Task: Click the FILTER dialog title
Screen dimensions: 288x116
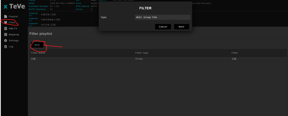Action: click(145, 8)
